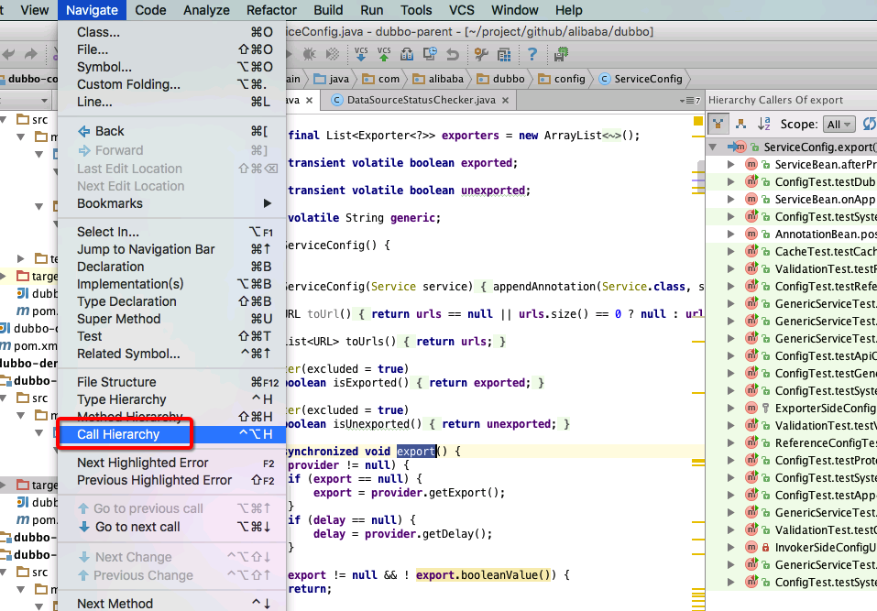This screenshot has height=611, width=877.
Task: Choose Call Hierarchy menu entry
Action: [x=171, y=434]
